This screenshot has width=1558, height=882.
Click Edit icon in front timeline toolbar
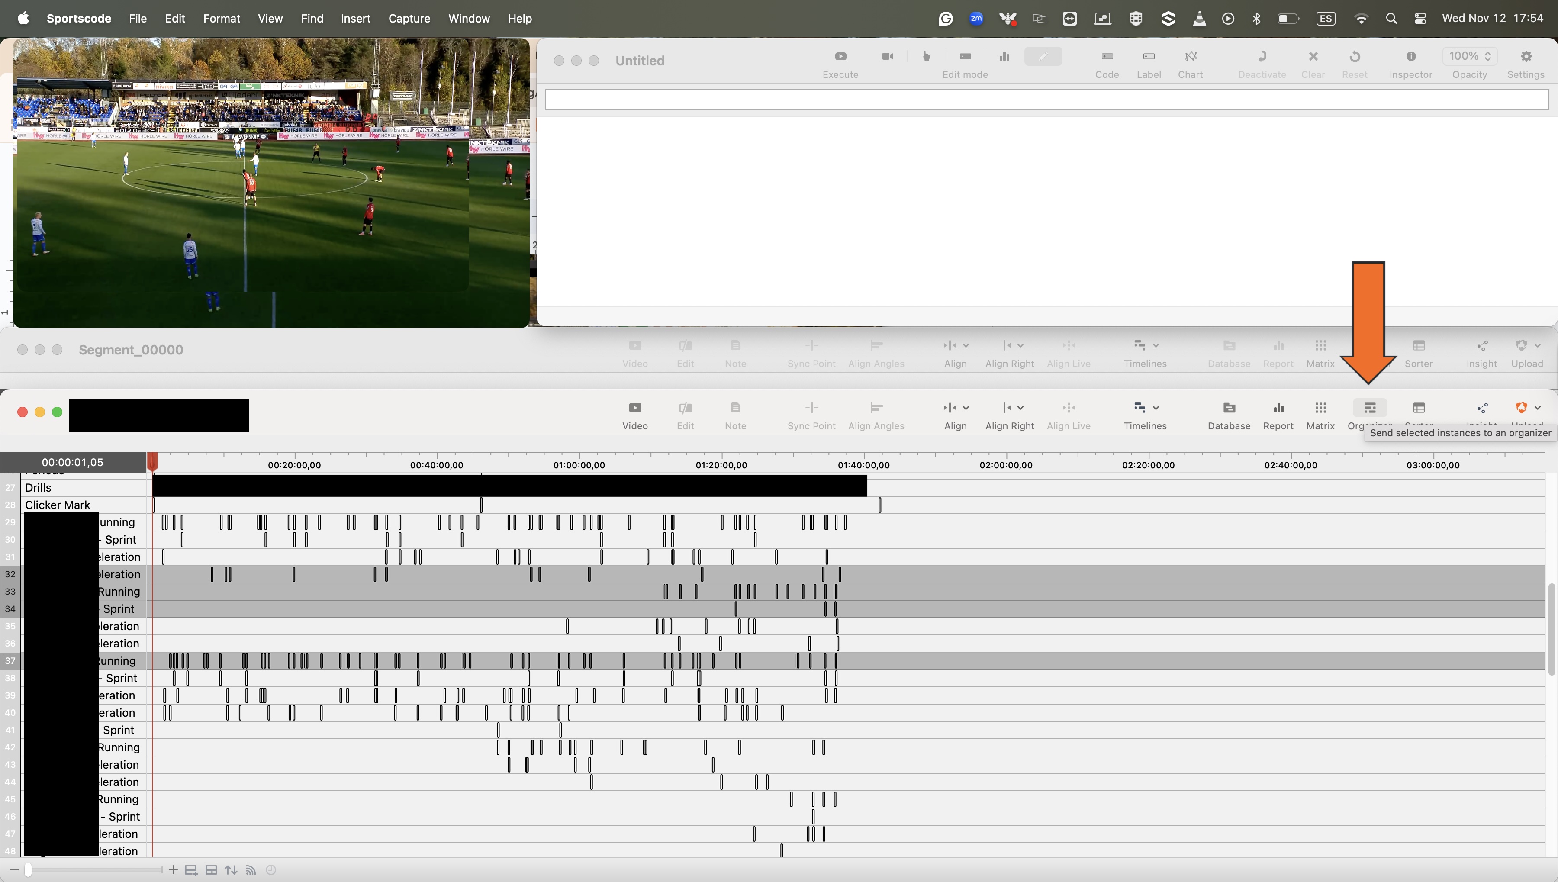685,408
